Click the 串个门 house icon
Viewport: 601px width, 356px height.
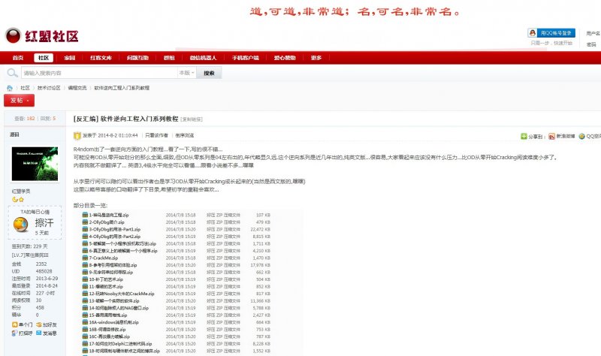coord(14,324)
